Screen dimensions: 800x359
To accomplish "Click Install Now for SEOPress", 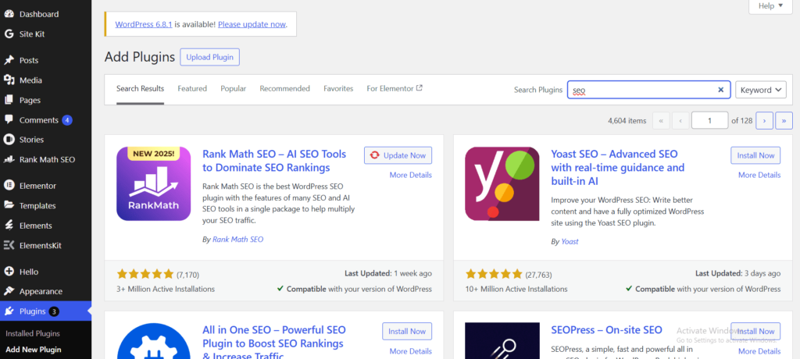I will [x=755, y=332].
